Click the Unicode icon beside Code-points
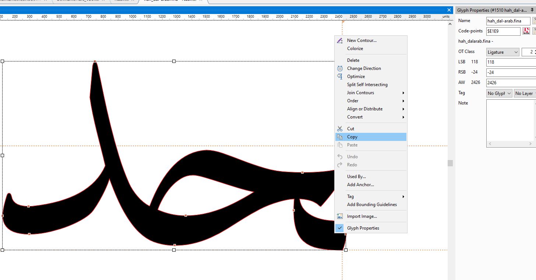Viewport: 536px width, 280px height. click(526, 31)
